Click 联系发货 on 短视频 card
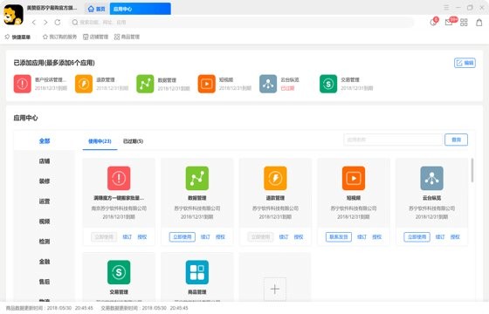This screenshot has width=489, height=314. point(339,237)
